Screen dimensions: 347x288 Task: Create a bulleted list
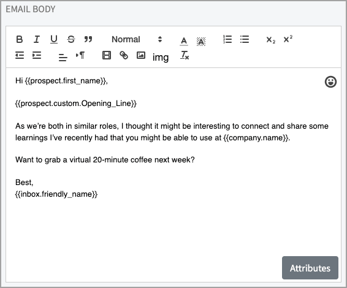pos(245,39)
